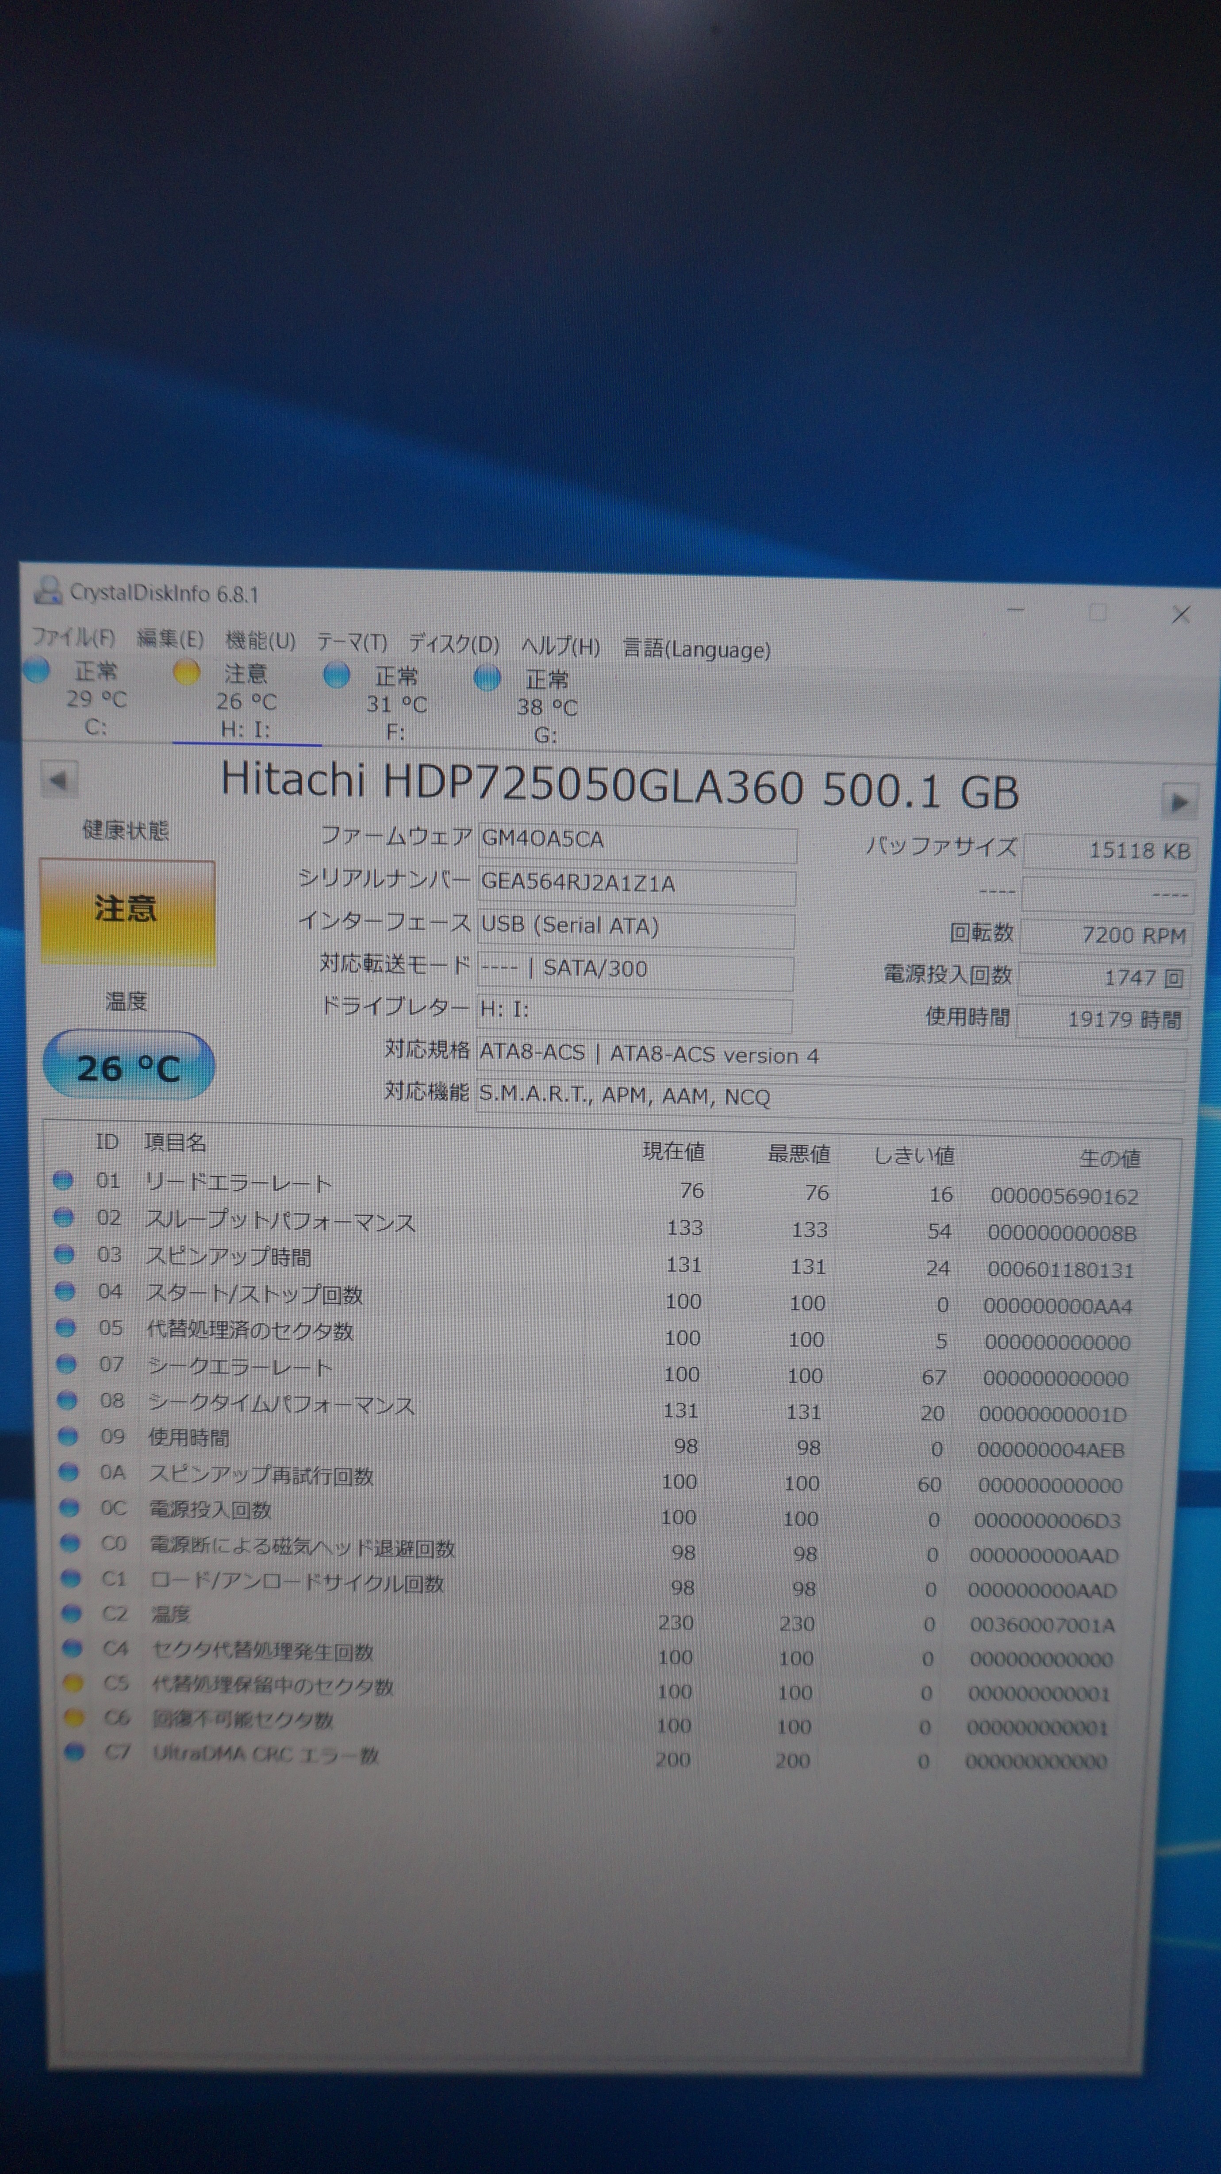Open the ディスク(D) menu

pyautogui.click(x=454, y=645)
